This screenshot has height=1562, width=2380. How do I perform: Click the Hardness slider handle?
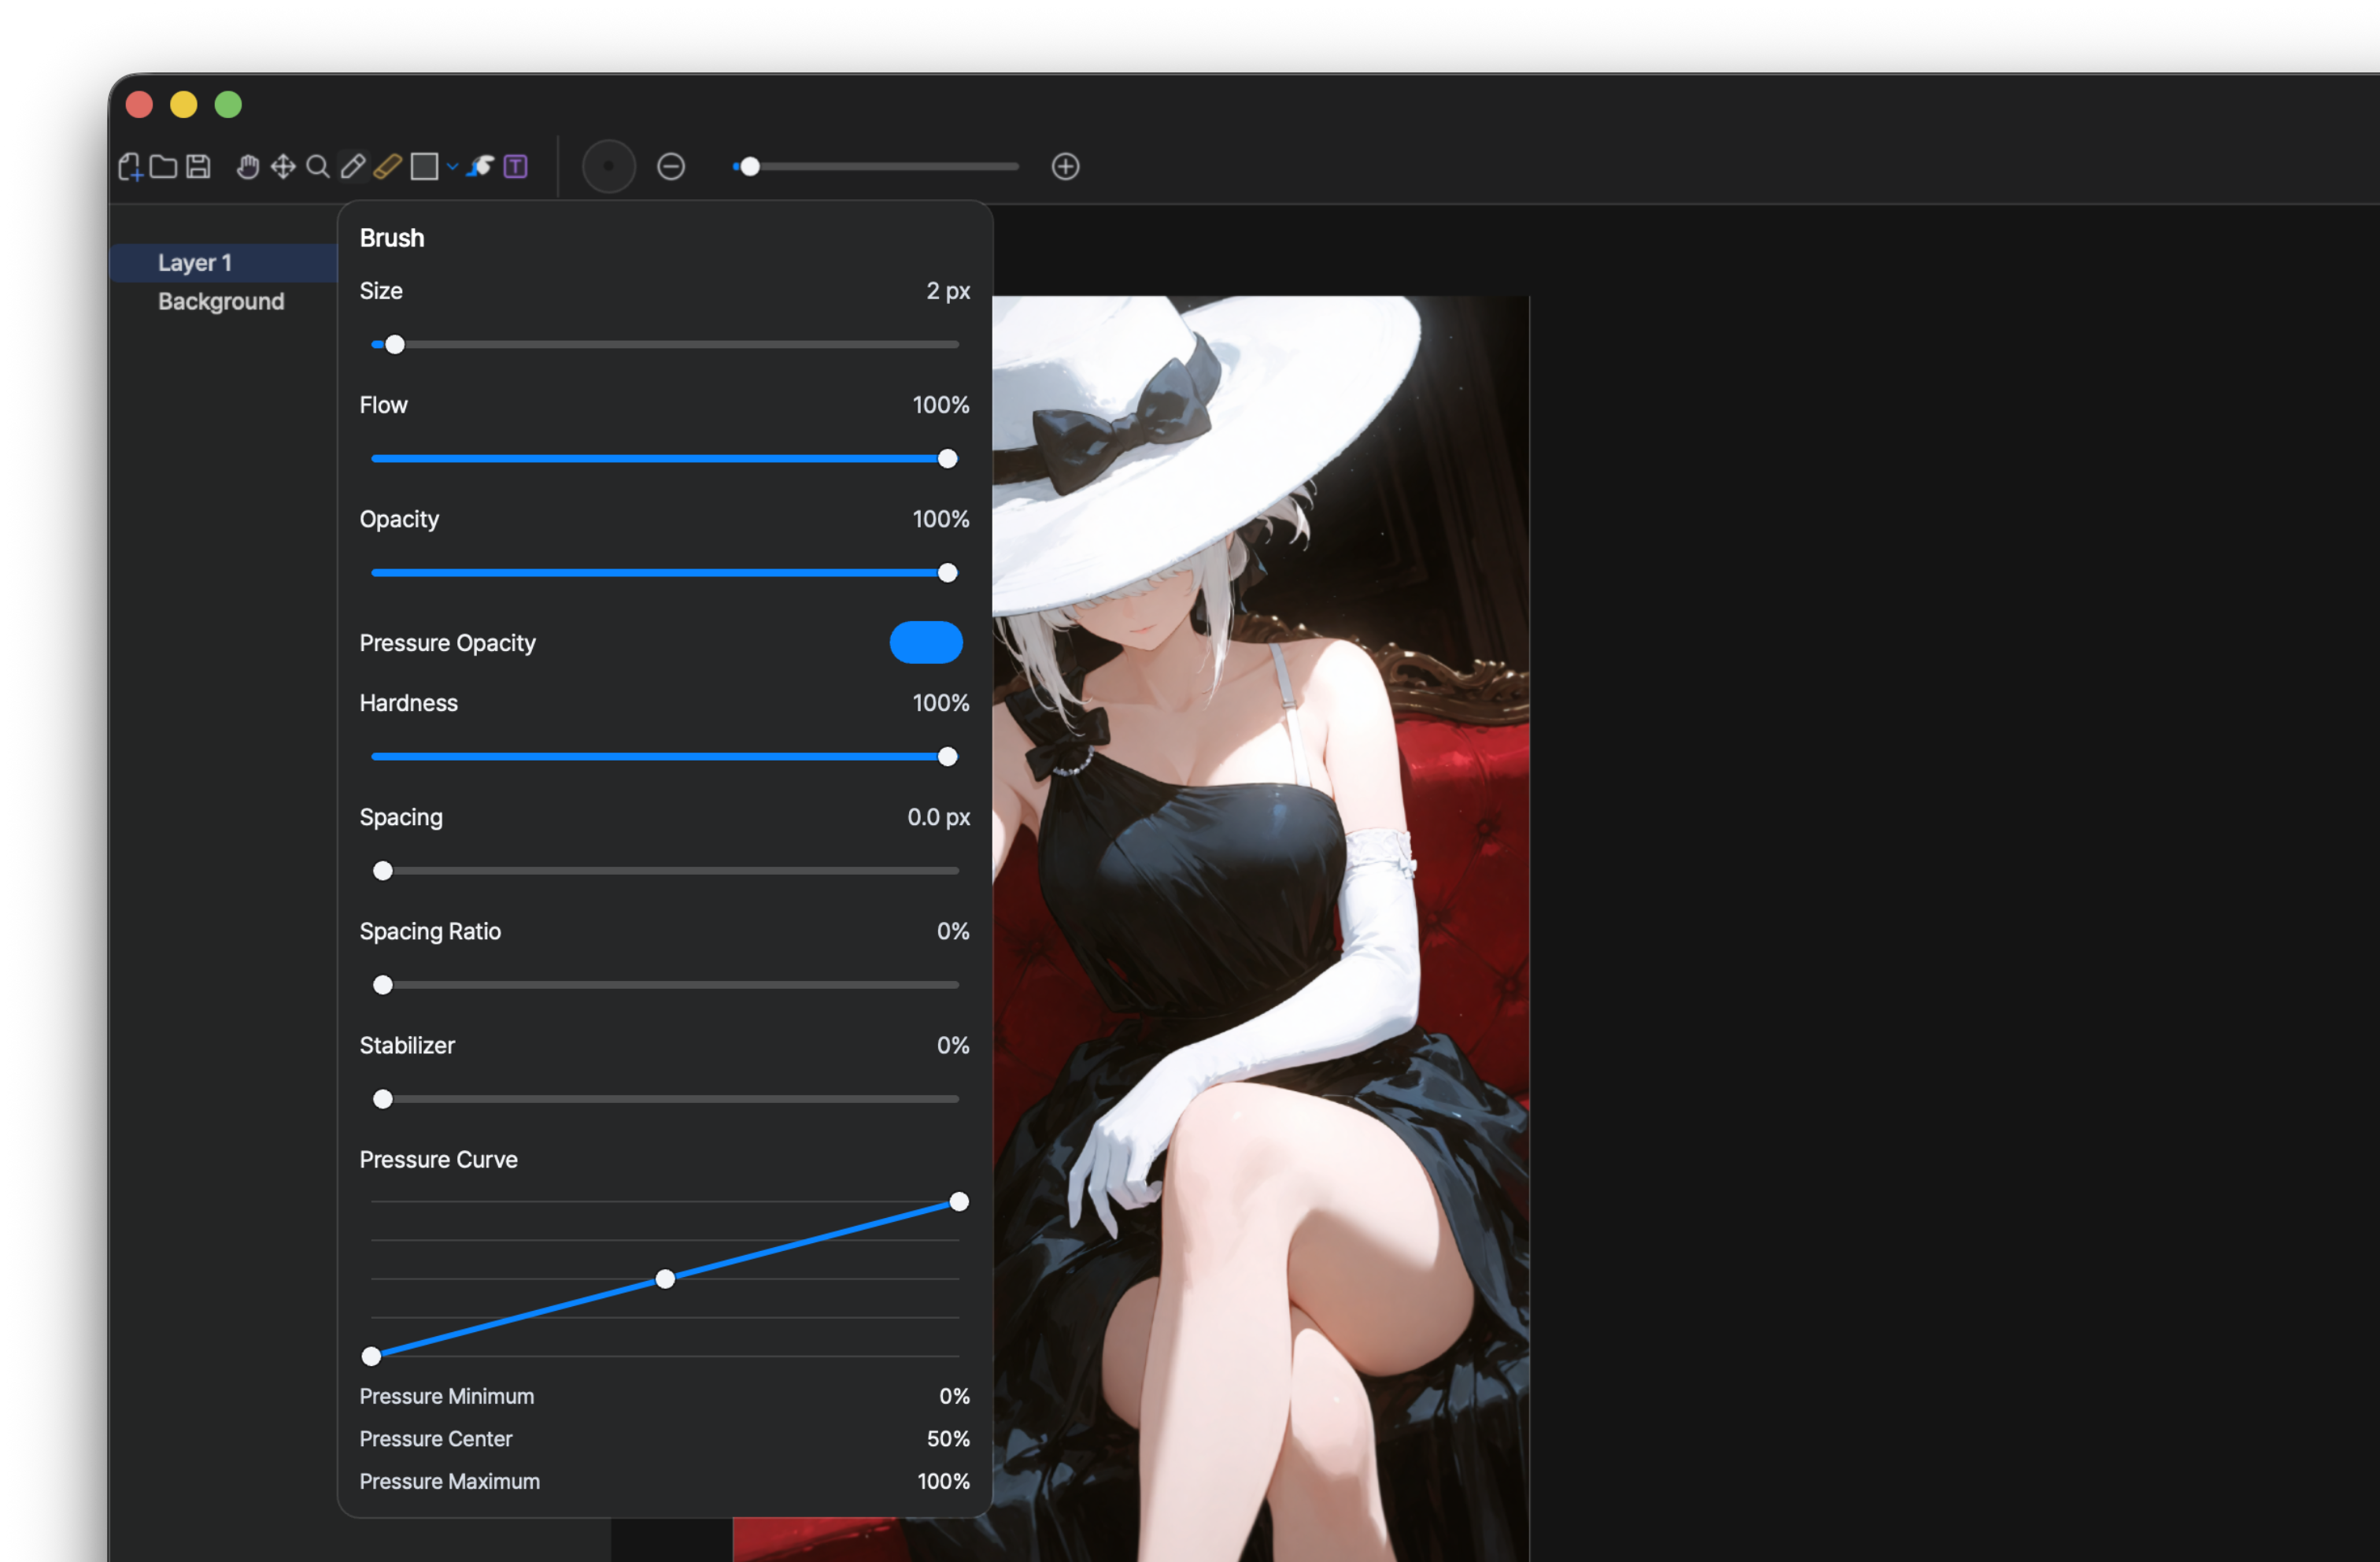click(x=948, y=757)
